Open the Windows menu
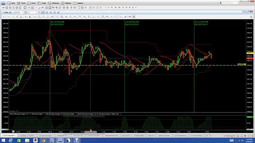The width and height of the screenshot is (255, 143). click(54, 3)
